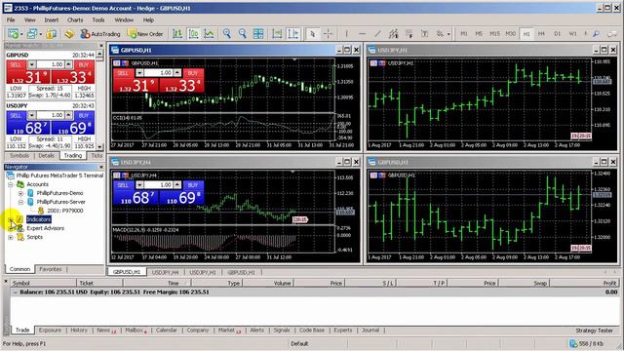Switch to Favorites tab in Navigator
Viewport: 624px width, 351px height.
(51, 269)
